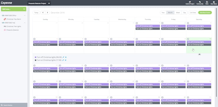Select Christmas Tree Alarm in the sidebar
This screenshot has width=218, height=107.
point(14,19)
